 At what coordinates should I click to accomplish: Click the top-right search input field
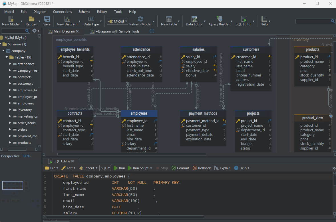point(313,21)
